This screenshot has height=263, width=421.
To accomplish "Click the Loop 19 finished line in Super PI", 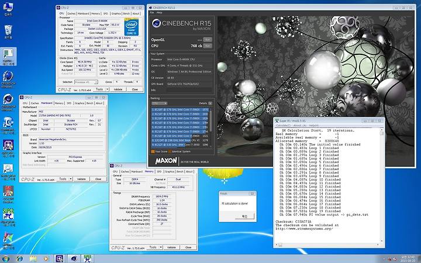I will coord(309,211).
